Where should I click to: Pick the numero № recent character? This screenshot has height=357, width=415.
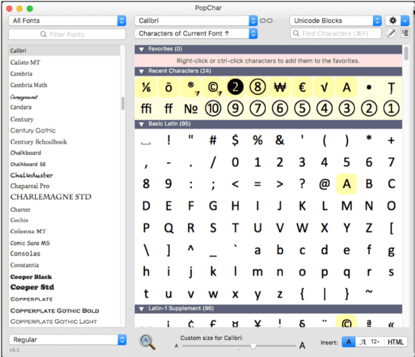coord(191,108)
